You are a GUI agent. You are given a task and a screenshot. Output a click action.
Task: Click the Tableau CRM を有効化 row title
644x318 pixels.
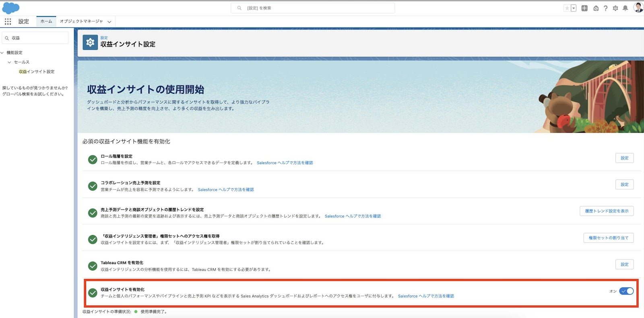pos(122,262)
